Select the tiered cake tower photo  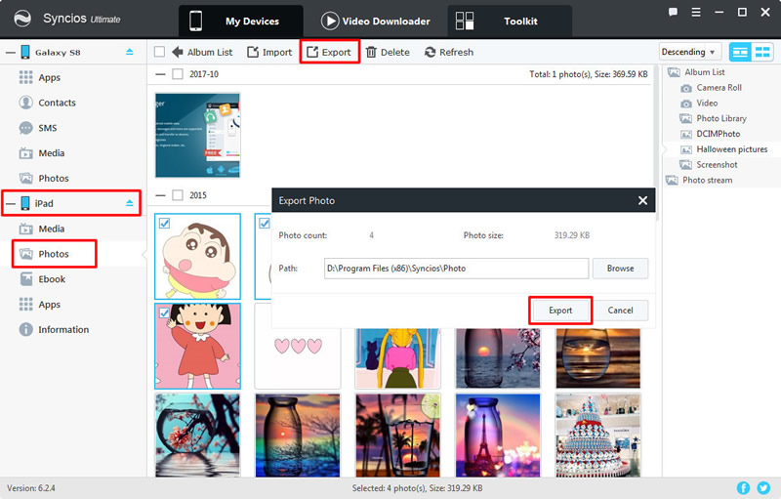[x=598, y=436]
